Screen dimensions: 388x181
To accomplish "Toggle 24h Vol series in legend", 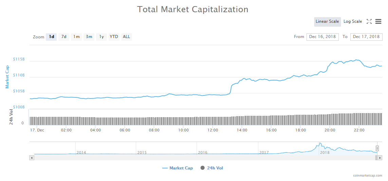I will 212,168.
